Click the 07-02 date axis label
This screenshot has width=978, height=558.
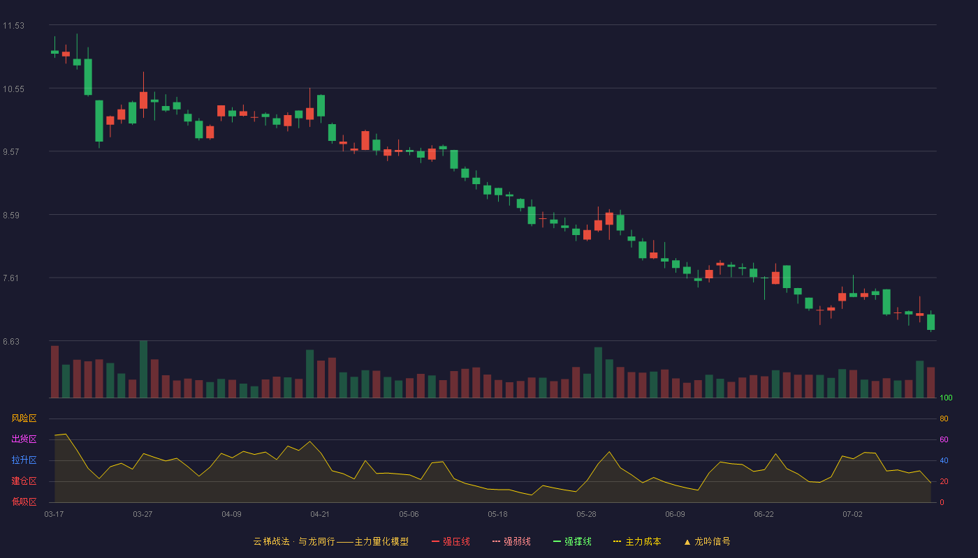852,514
